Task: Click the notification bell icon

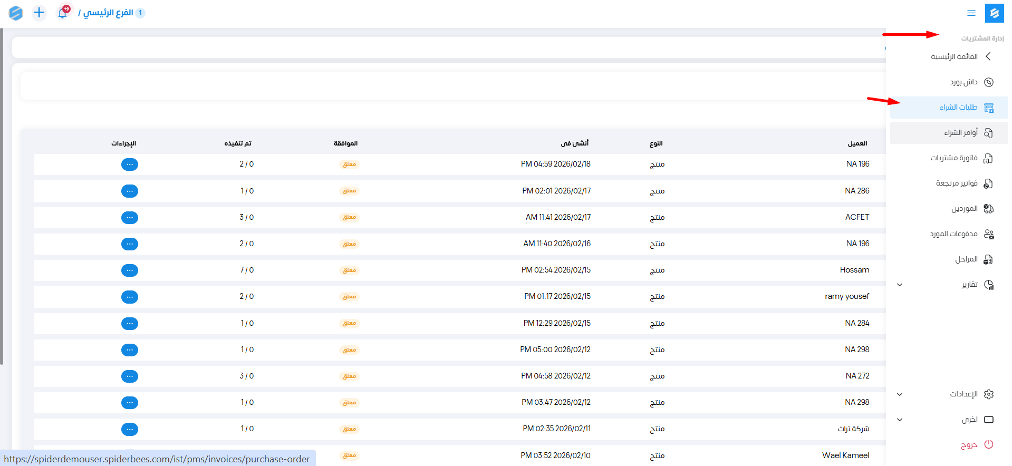Action: coord(63,13)
